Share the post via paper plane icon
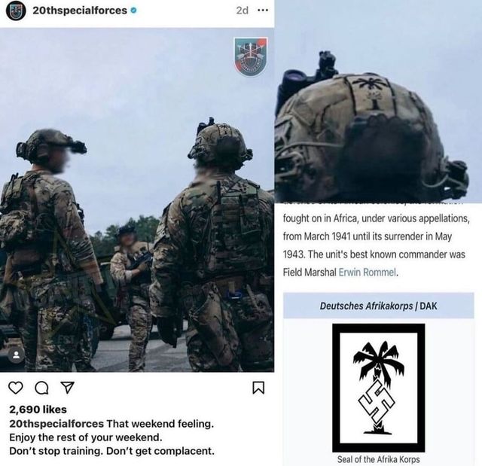 [x=67, y=388]
